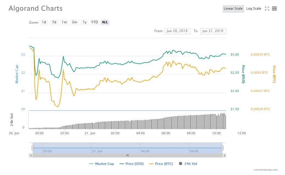Toggle Price (BTC) series in legend
This screenshot has height=175, width=285.
pos(161,164)
